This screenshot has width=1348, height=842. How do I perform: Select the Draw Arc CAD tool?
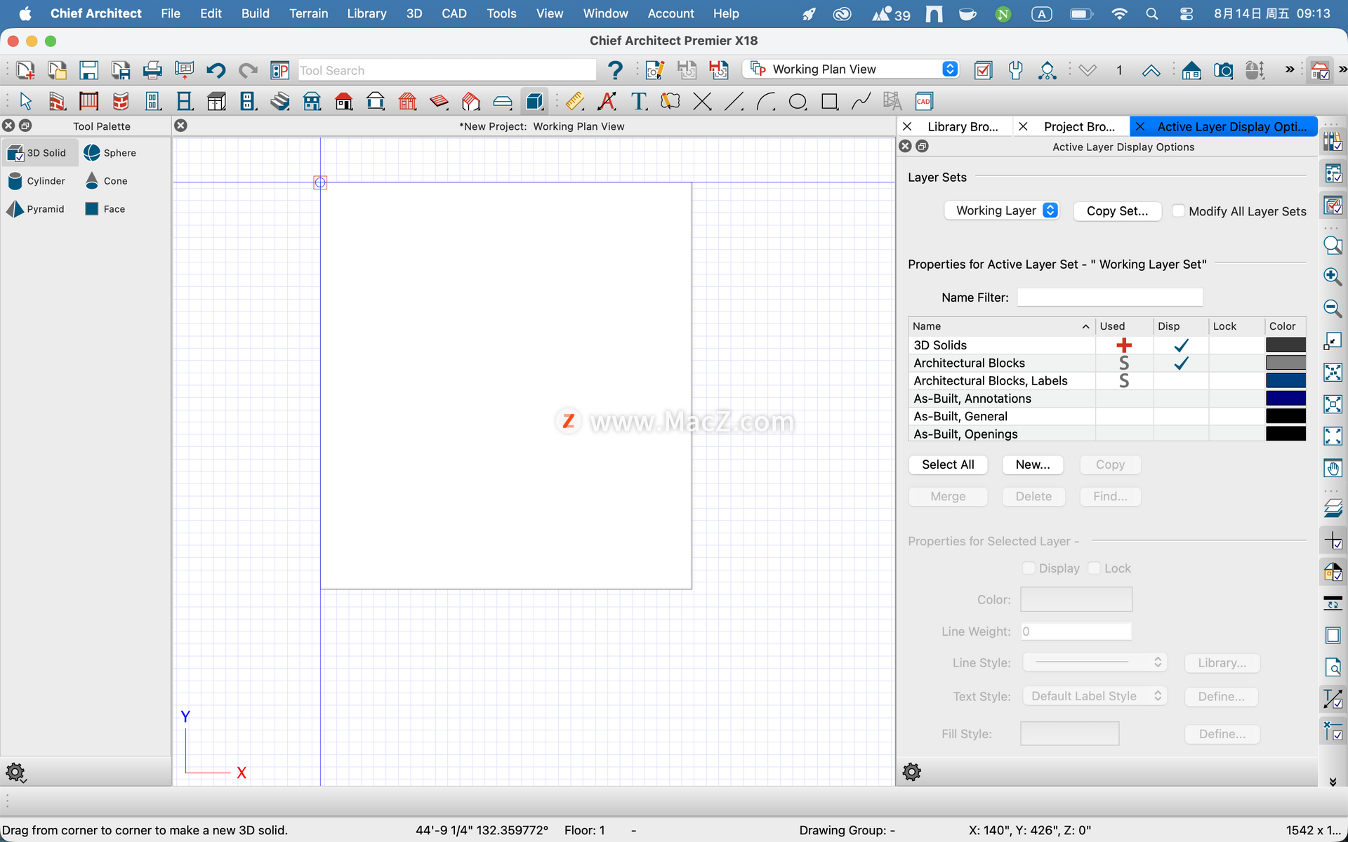click(765, 101)
